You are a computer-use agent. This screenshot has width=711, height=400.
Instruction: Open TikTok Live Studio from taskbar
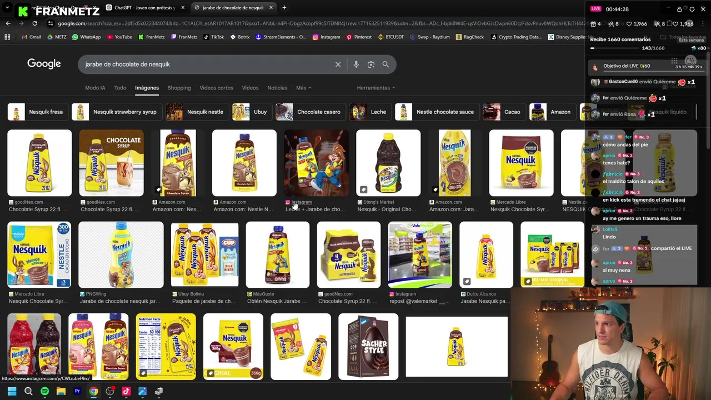[x=126, y=391]
